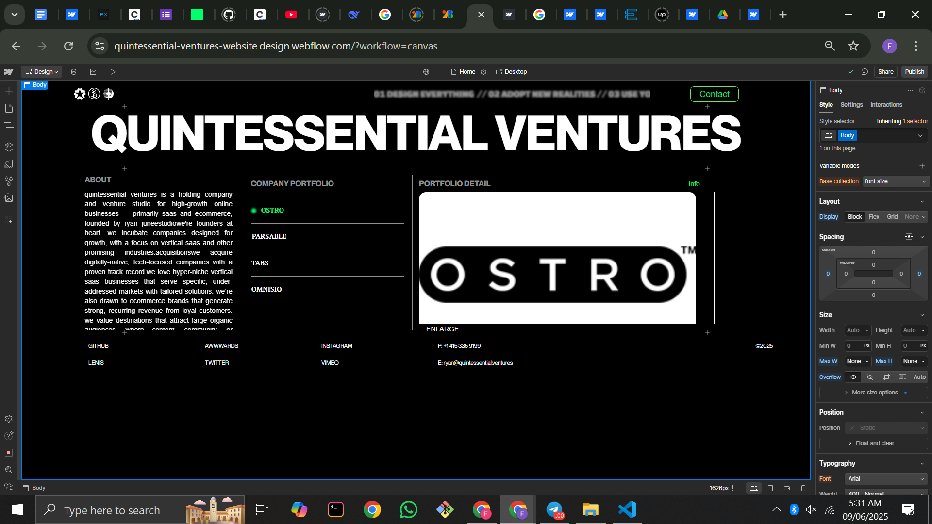Add a new variable mode
The width and height of the screenshot is (932, 524).
[x=922, y=166]
